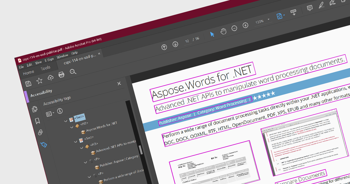Click the H3 tag icon
Viewport: 350px width, 184px height.
click(86, 146)
